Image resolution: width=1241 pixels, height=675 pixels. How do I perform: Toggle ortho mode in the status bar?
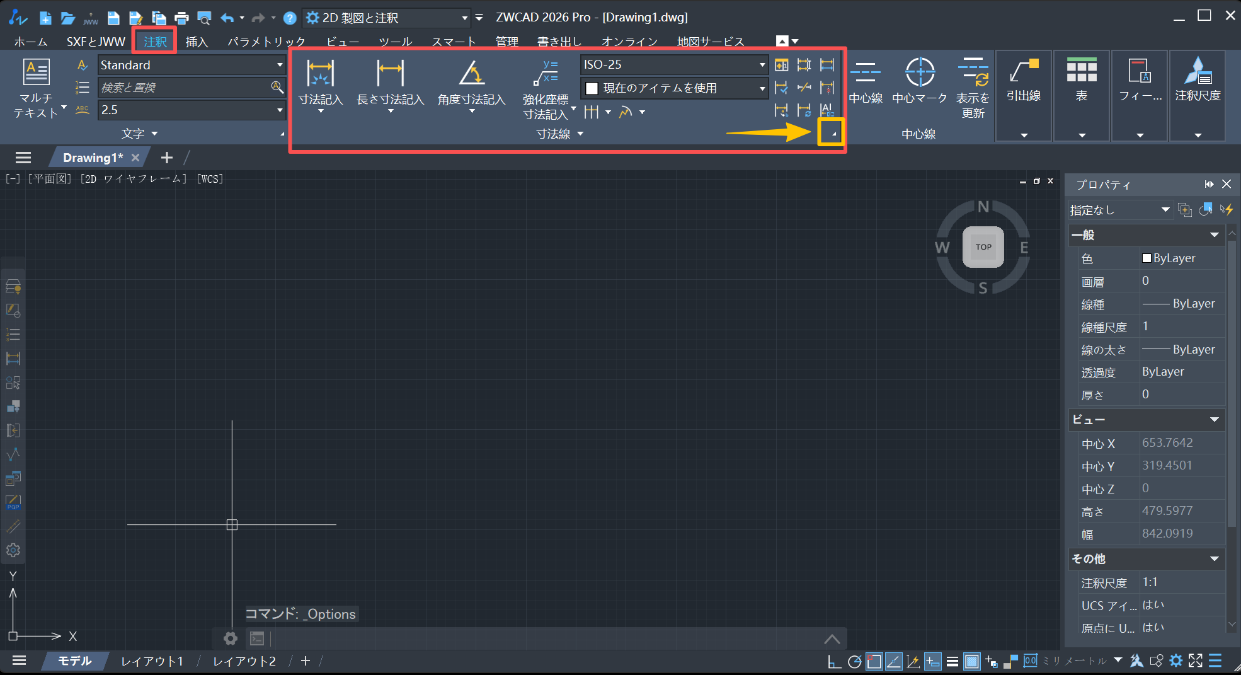coord(834,661)
